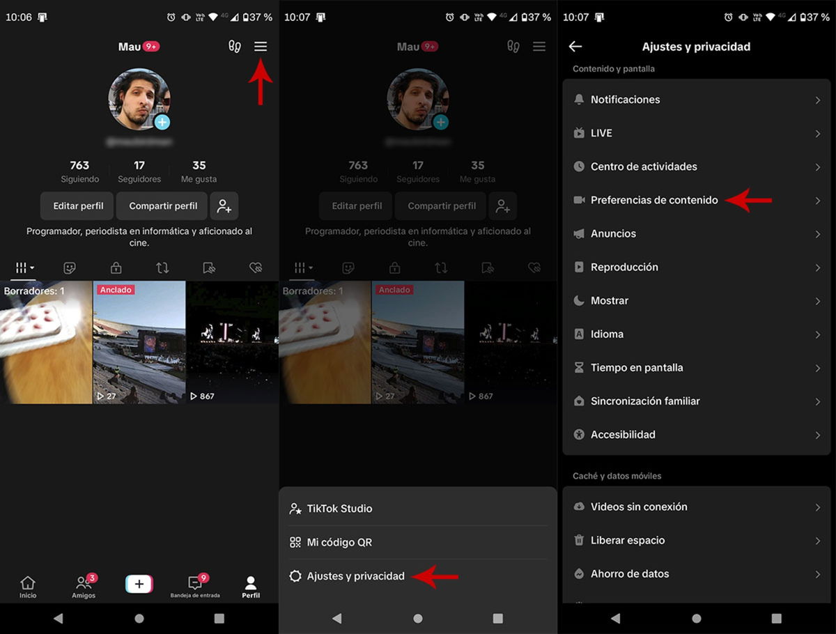Open the 763 Siguiendo list on left screen
The image size is (836, 634).
[x=79, y=171]
